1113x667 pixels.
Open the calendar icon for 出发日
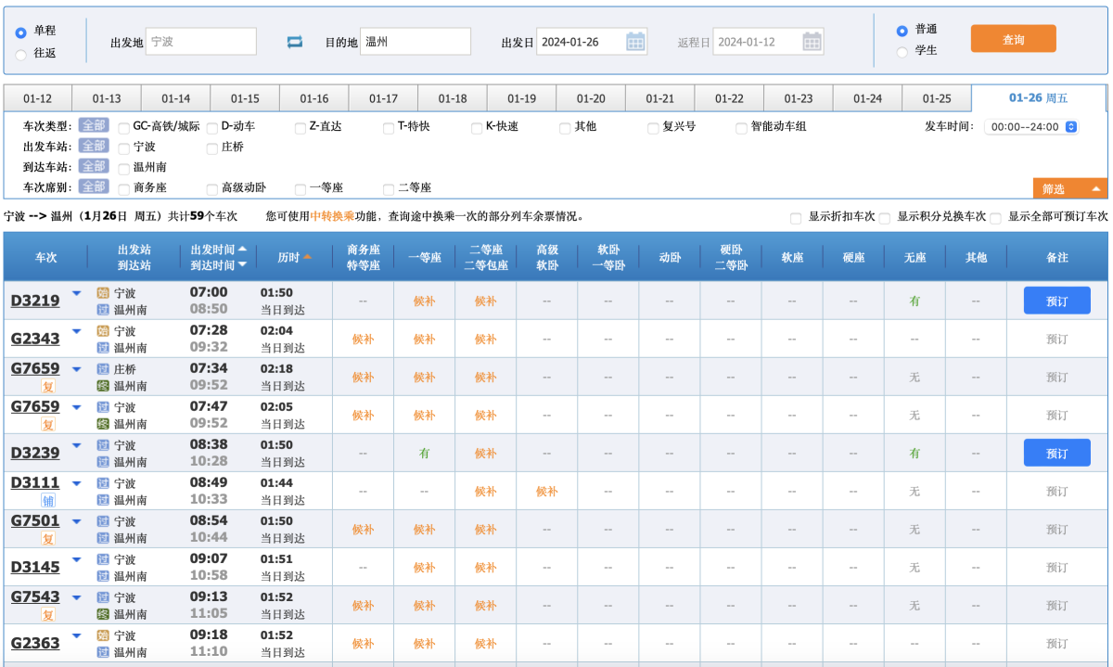coord(635,41)
